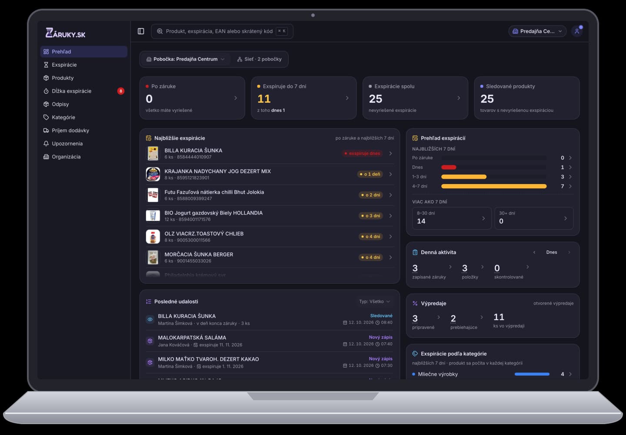This screenshot has height=435, width=626.
Task: Expand Pobočka: Predajňa Centrum dropdown
Action: [x=186, y=59]
